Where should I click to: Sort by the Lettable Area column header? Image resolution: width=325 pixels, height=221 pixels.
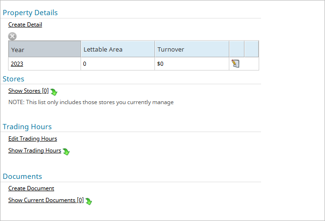click(x=117, y=49)
